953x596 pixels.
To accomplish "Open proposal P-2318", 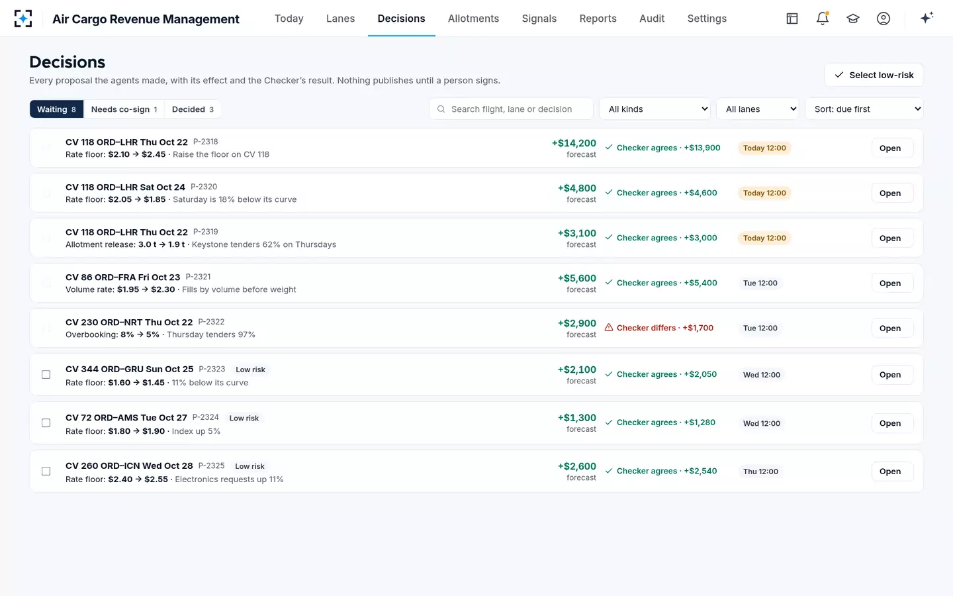I will tap(892, 148).
